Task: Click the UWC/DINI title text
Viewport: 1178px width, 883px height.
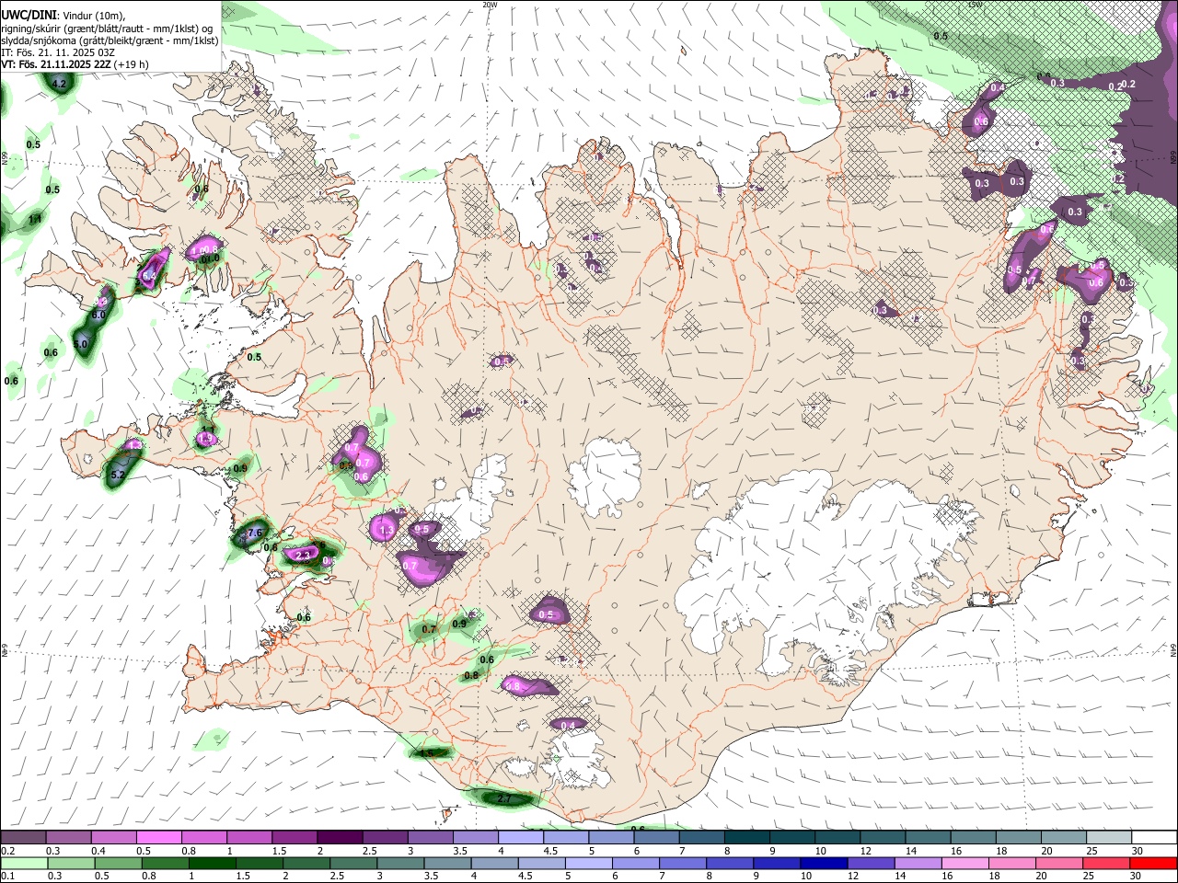Action: click(29, 16)
